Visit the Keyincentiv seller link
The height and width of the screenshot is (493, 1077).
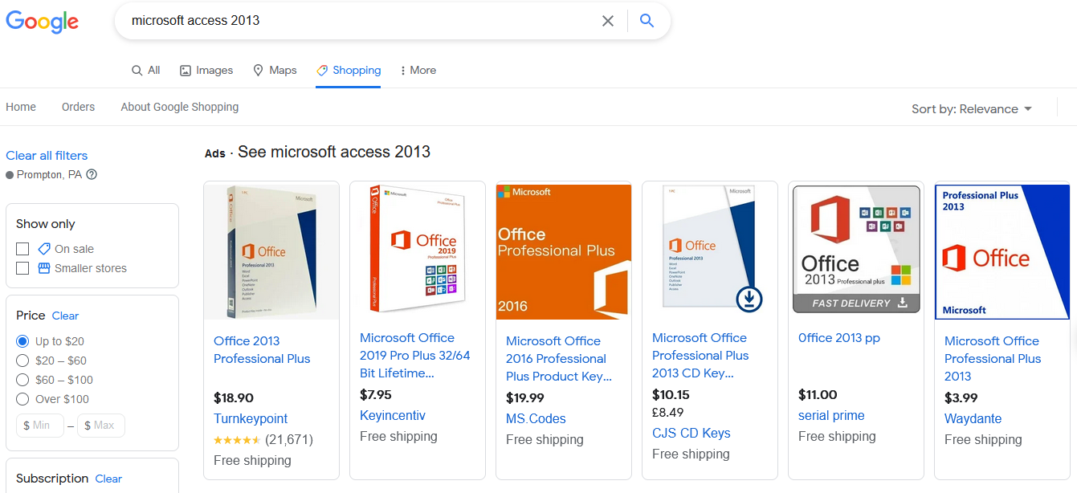(393, 415)
